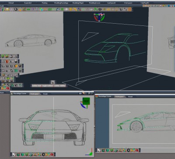Click the 3D icon in front-view window header

tap(80, 93)
